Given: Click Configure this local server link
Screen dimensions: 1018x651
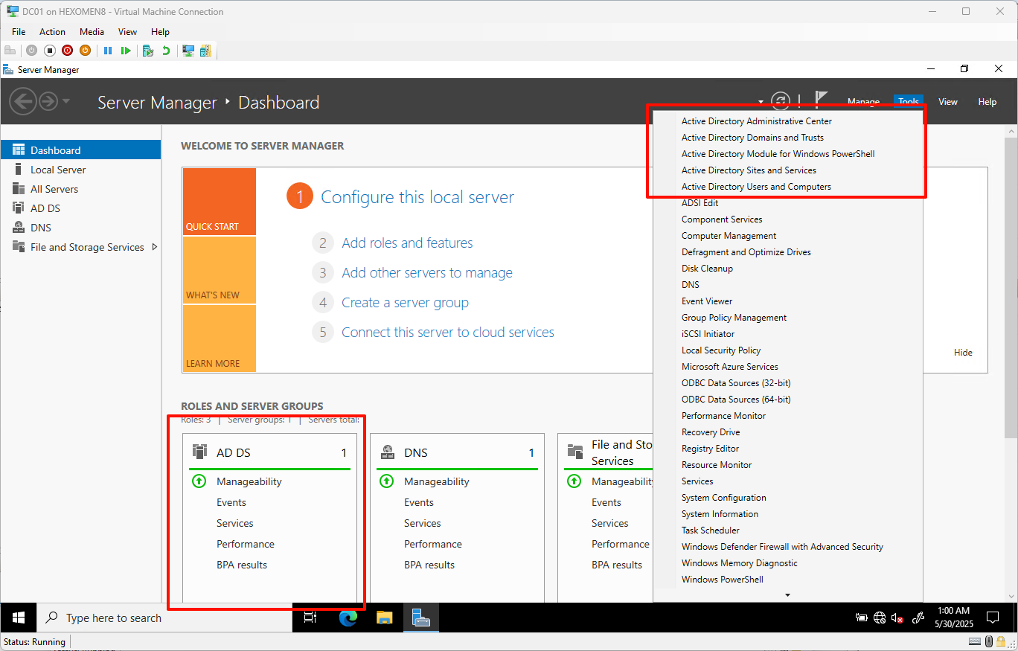Looking at the screenshot, I should tap(417, 197).
